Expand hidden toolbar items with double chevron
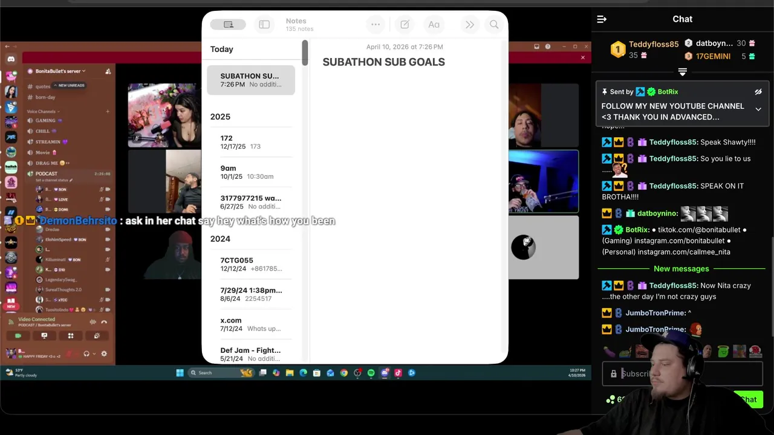This screenshot has width=774, height=435. tap(470, 25)
